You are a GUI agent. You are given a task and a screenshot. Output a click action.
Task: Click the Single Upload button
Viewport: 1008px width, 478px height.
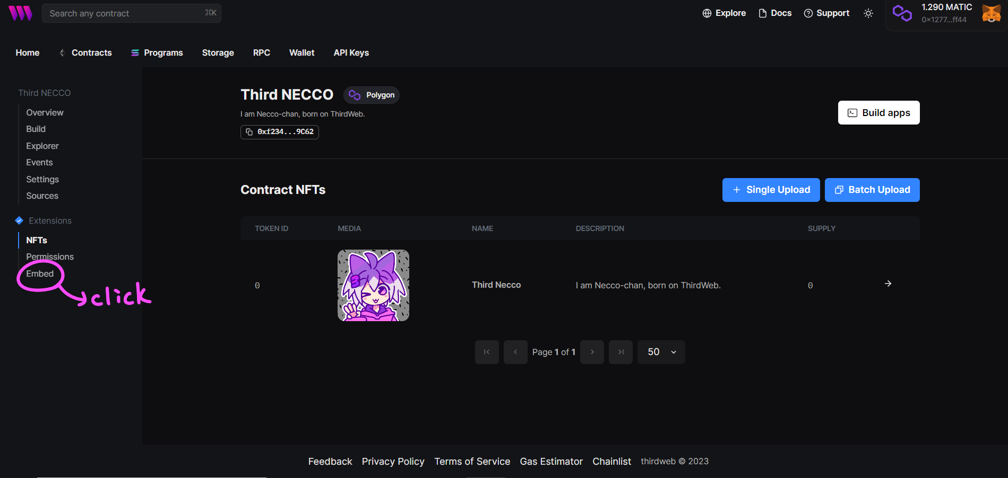pyautogui.click(x=771, y=190)
